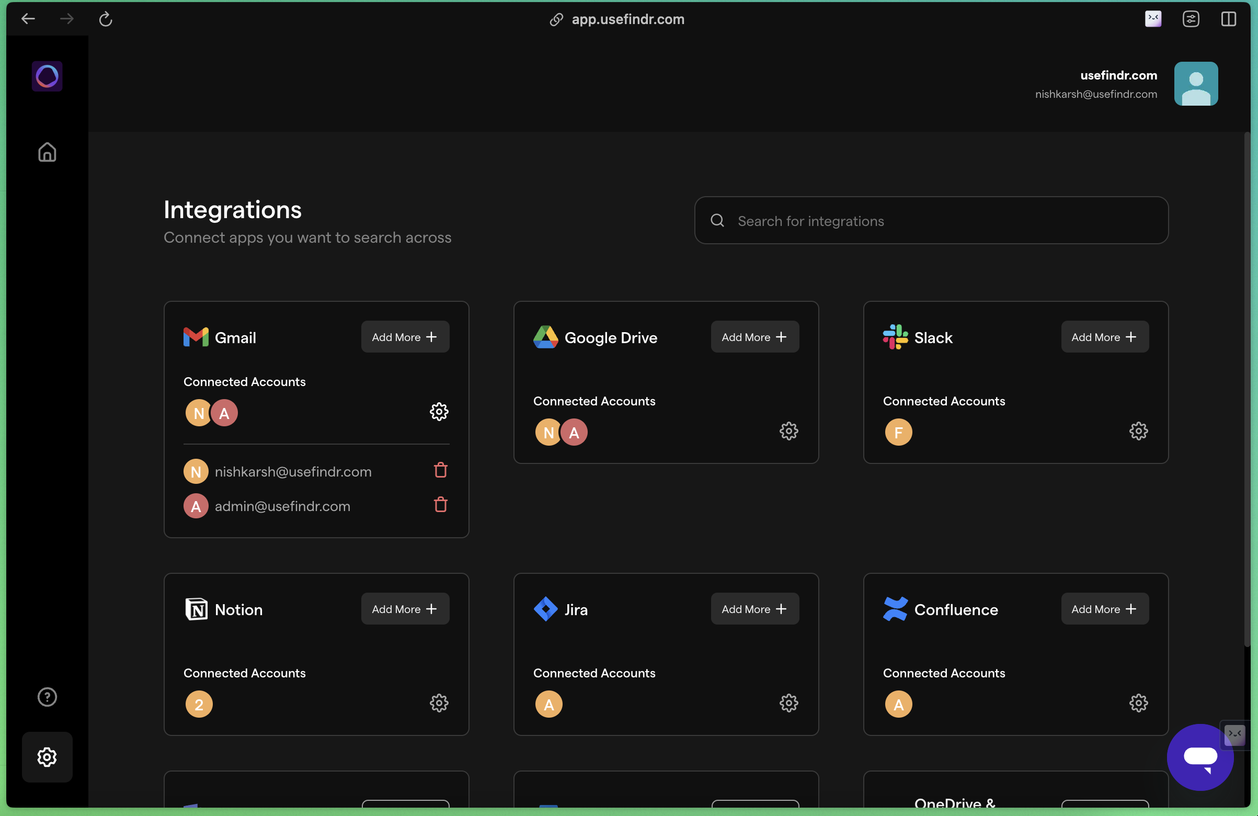Screen dimensions: 1258x816
Task: Click Add More on Gmail card
Action: point(405,337)
